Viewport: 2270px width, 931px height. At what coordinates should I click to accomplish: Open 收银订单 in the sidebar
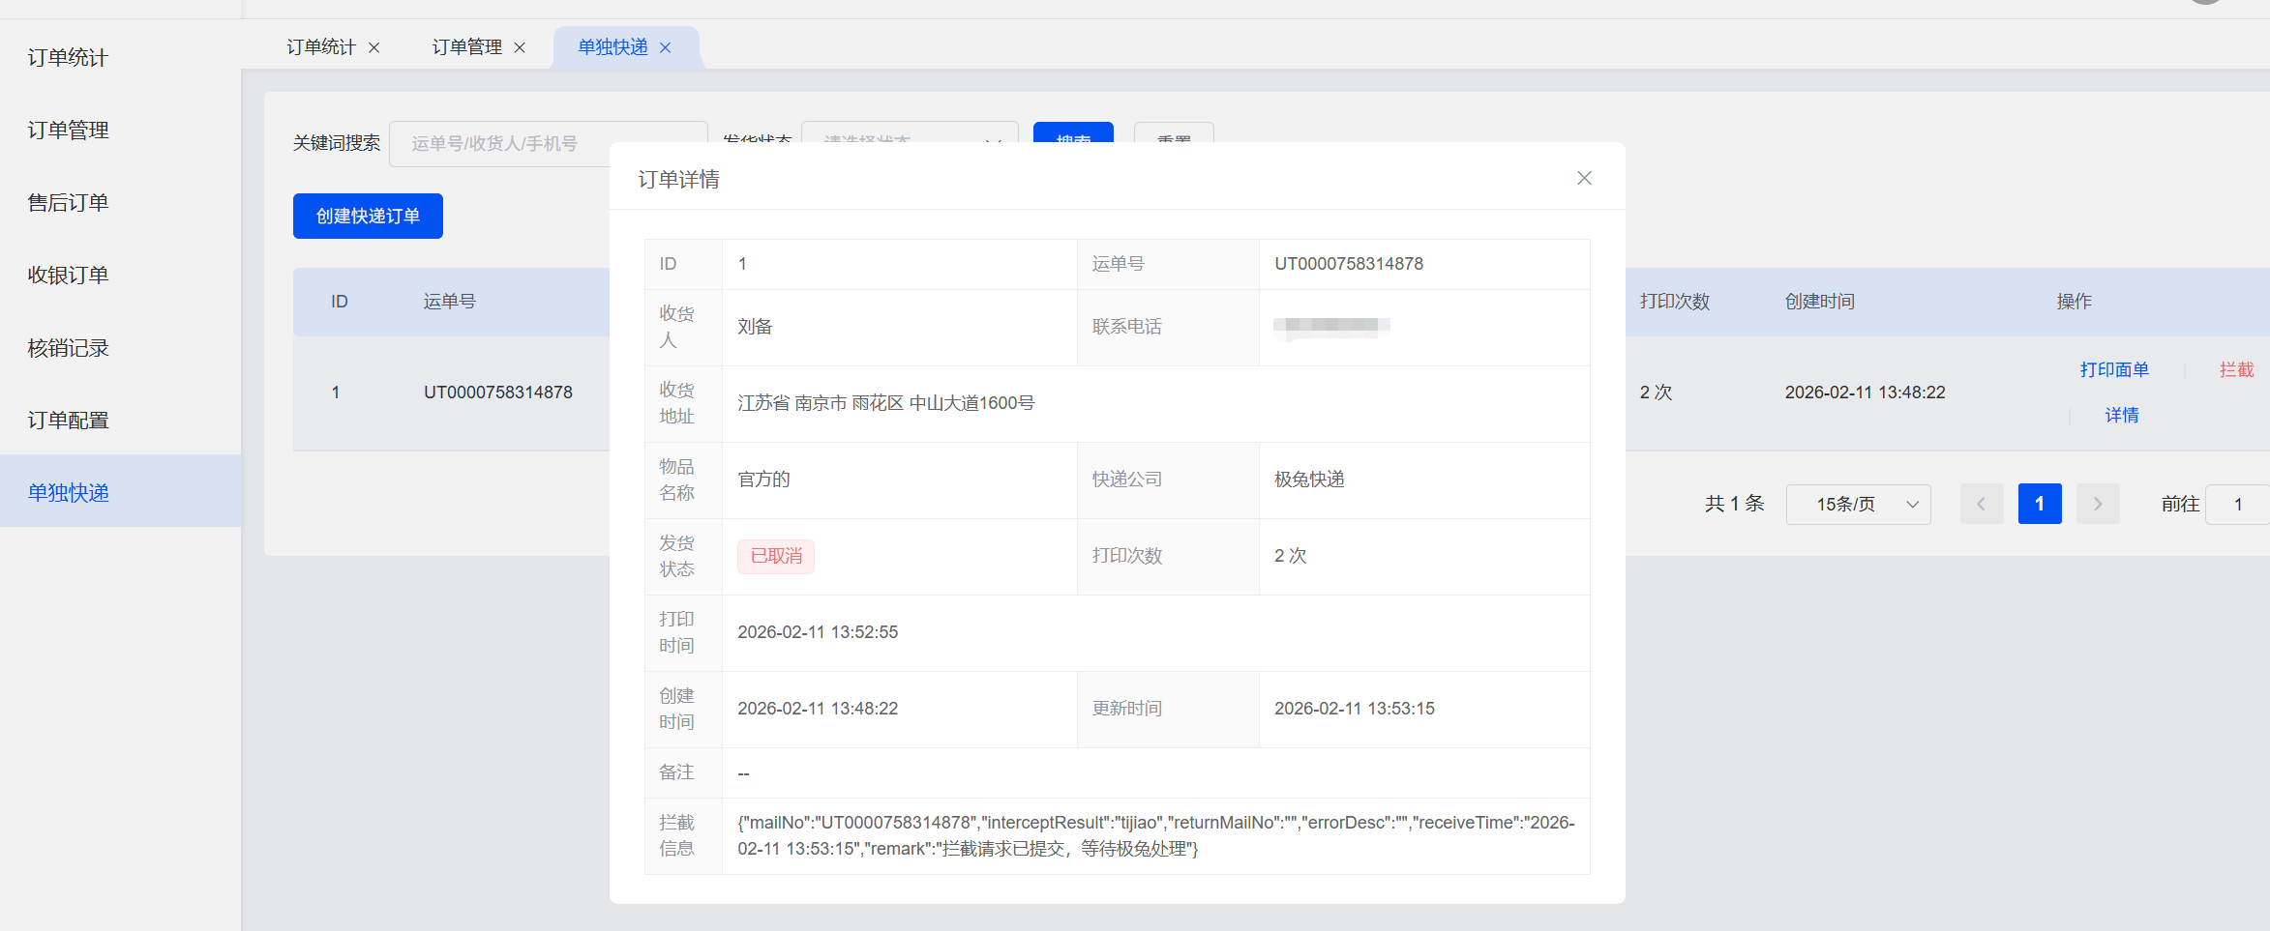68,275
